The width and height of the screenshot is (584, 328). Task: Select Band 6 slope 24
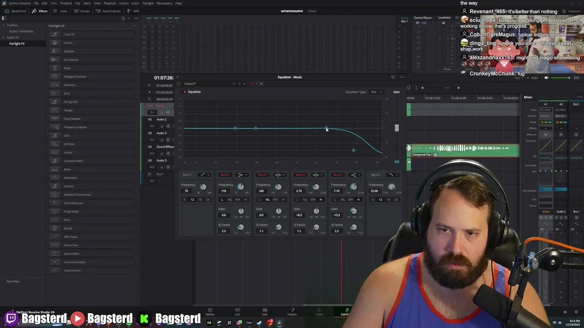(396, 200)
